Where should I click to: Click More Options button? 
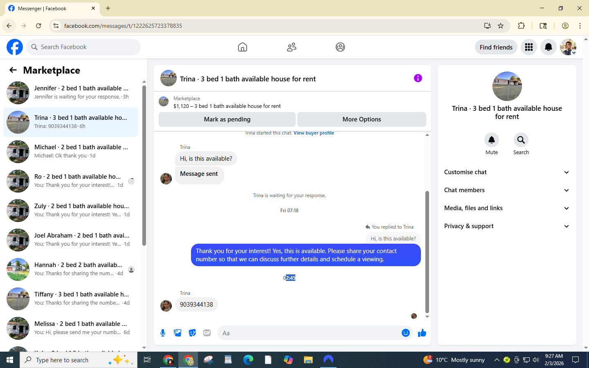point(362,119)
